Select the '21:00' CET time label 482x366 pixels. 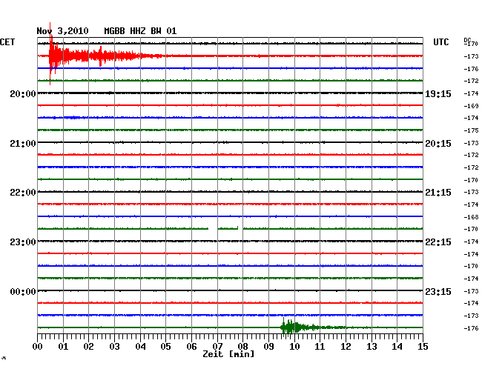click(x=23, y=144)
